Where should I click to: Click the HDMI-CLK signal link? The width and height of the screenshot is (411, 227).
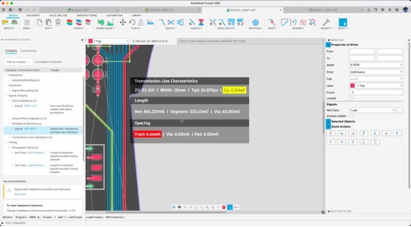point(30,106)
